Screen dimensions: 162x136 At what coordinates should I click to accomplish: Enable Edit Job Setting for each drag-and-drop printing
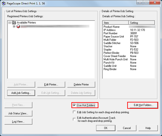click(74, 112)
